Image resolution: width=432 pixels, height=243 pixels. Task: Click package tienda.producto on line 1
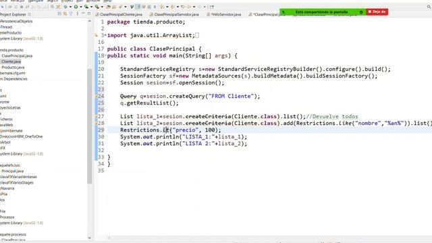pos(146,22)
